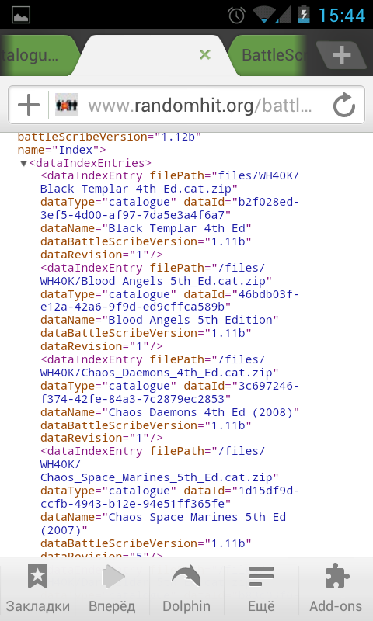Tap the Вперёд forward arrow
Screen dimensions: 373x621
coord(112,589)
